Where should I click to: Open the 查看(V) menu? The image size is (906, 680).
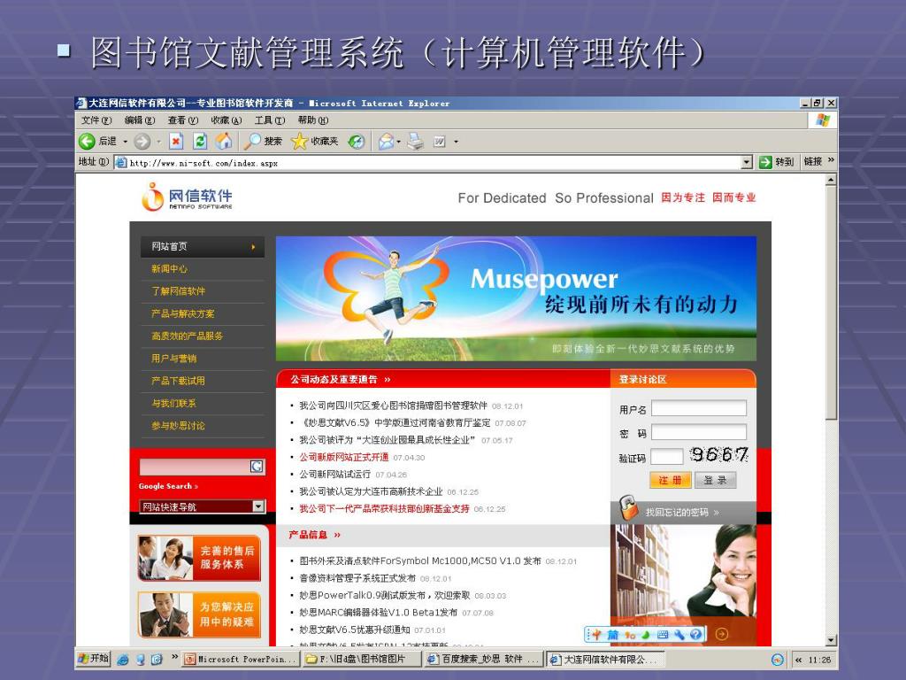click(x=182, y=120)
